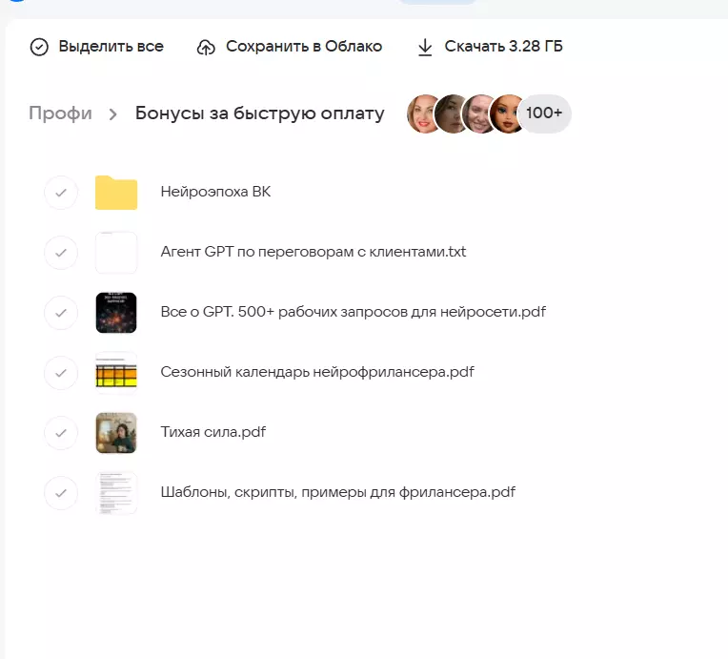Open the Шаблоны, скрипты PDF thumbnail
Image resolution: width=728 pixels, height=659 pixels.
coord(116,493)
